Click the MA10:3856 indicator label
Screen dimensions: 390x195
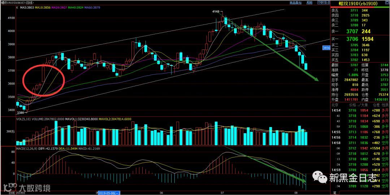[x=43, y=8]
